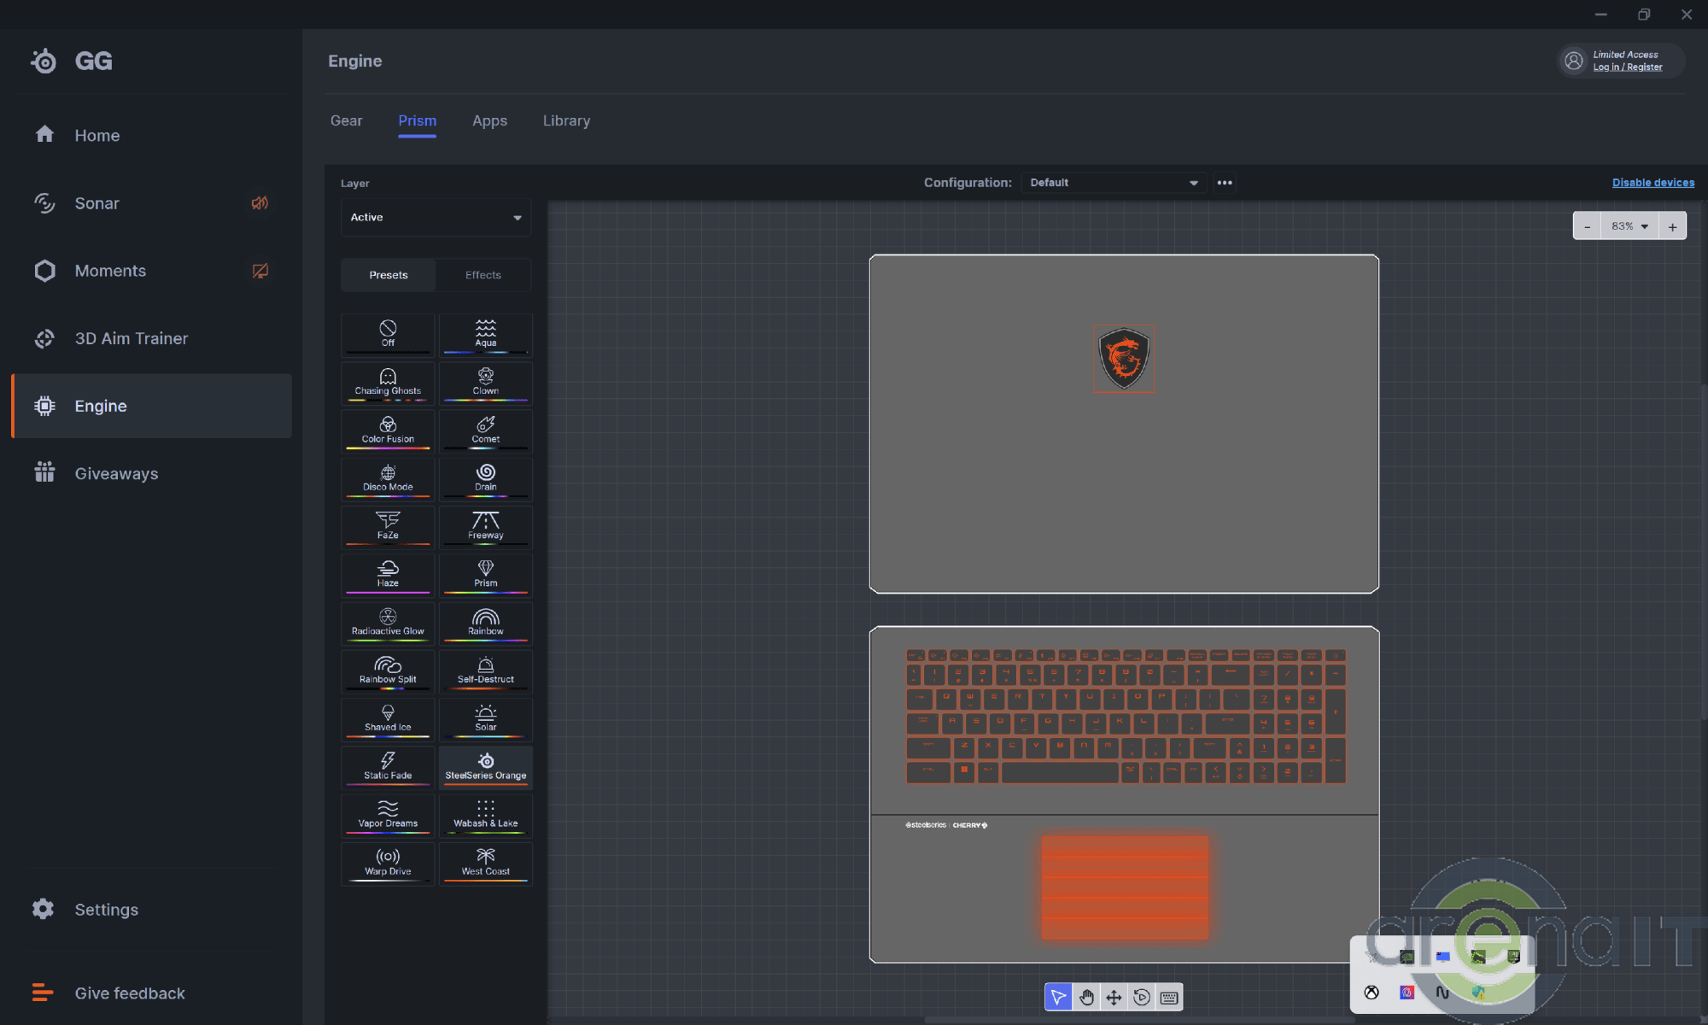The image size is (1708, 1025).
Task: Apply the Disco Mode preset
Action: 388,478
